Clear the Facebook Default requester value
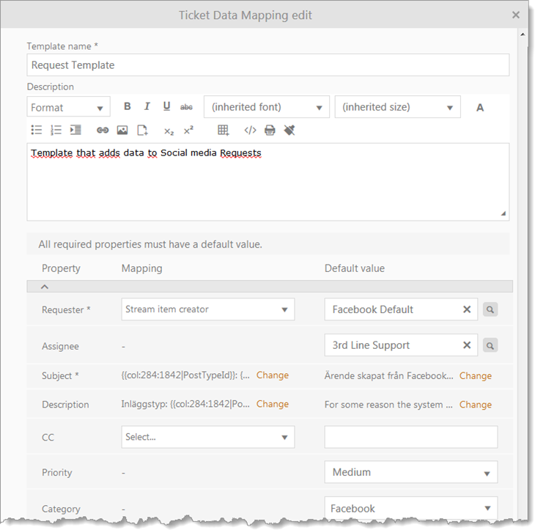 467,309
